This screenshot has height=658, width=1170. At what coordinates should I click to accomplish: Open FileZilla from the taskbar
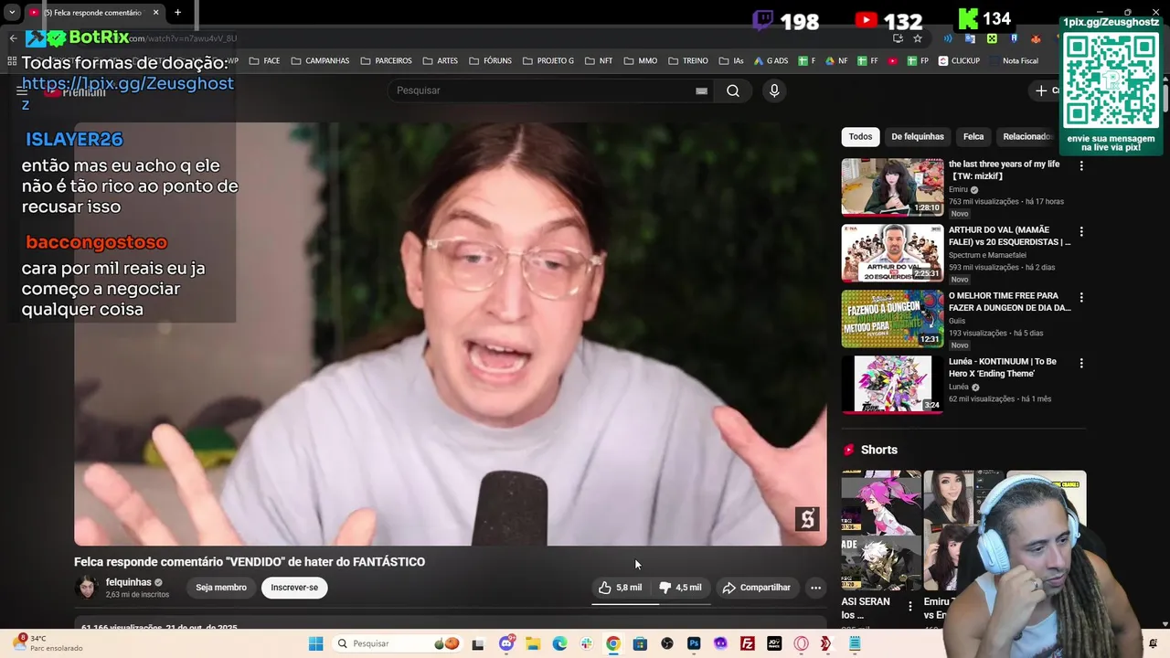point(748,643)
